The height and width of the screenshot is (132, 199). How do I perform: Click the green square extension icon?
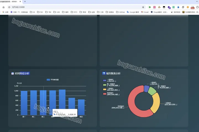tap(174, 7)
